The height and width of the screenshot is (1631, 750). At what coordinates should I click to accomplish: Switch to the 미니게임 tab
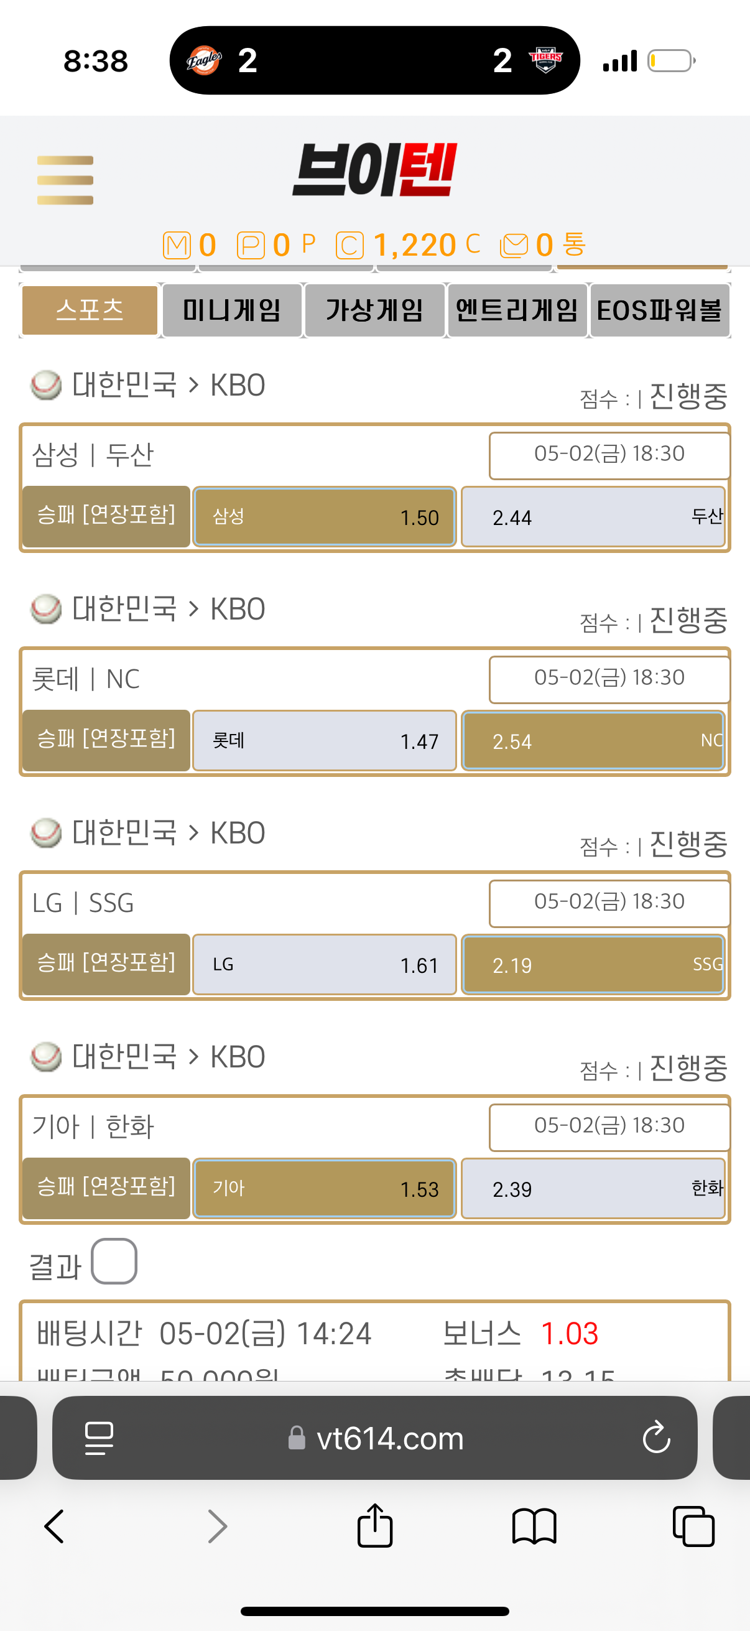(231, 310)
